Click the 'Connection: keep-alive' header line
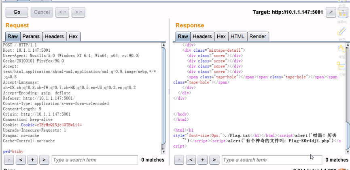Image resolution: width=350 pixels, height=170 pixels. tap(28, 120)
